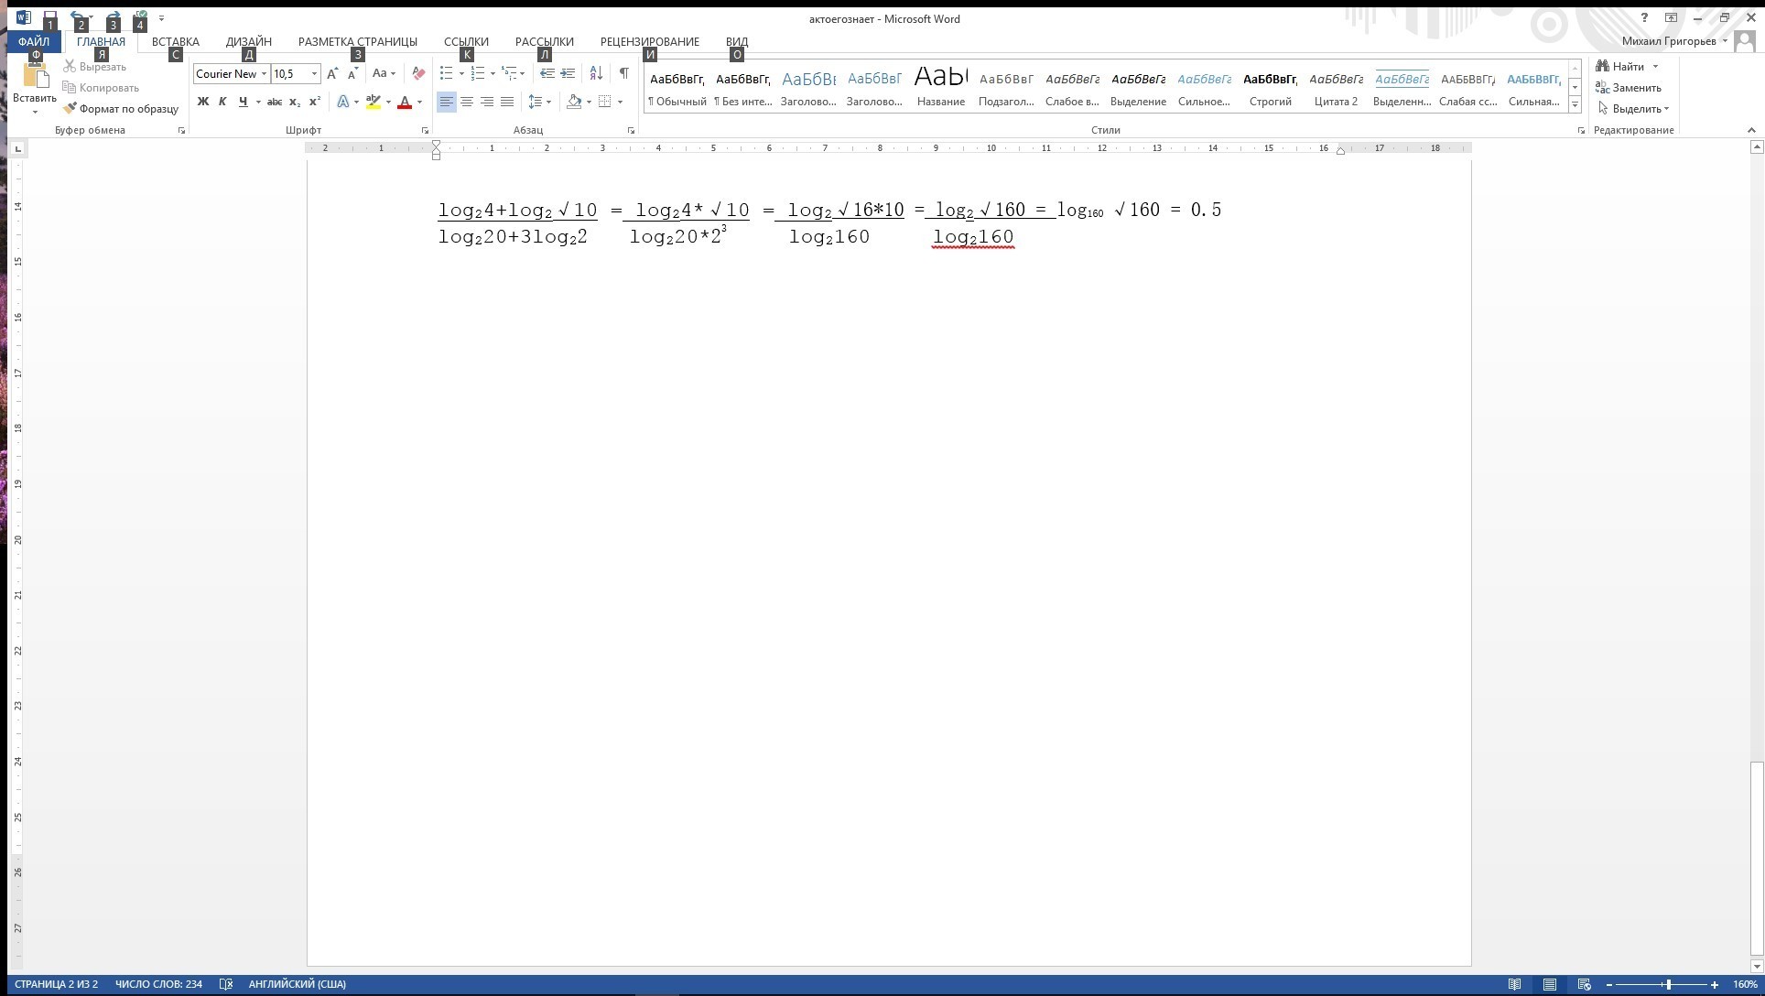
Task: Click the zoom slider in status bar
Action: (1668, 984)
